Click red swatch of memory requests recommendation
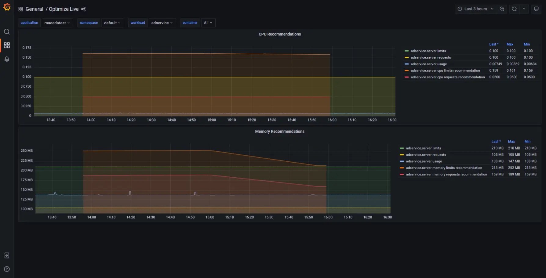This screenshot has width=546, height=278. point(402,175)
